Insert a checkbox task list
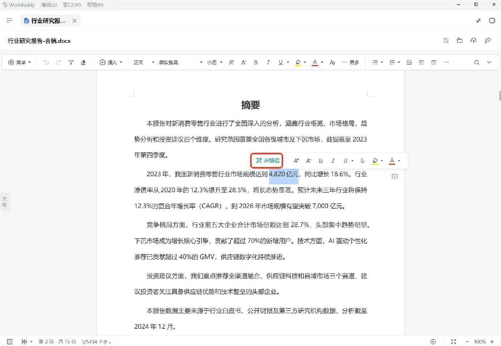This screenshot has width=501, height=346. click(409, 63)
